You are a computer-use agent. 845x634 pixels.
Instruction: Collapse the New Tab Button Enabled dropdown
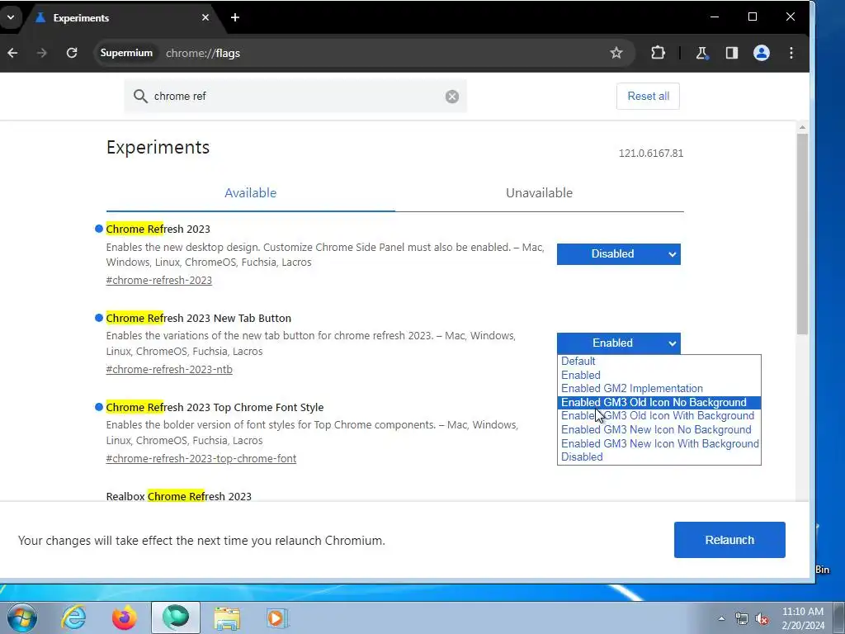click(619, 343)
